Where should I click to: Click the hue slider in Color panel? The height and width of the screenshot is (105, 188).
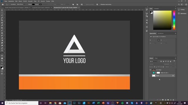[x=174, y=20]
